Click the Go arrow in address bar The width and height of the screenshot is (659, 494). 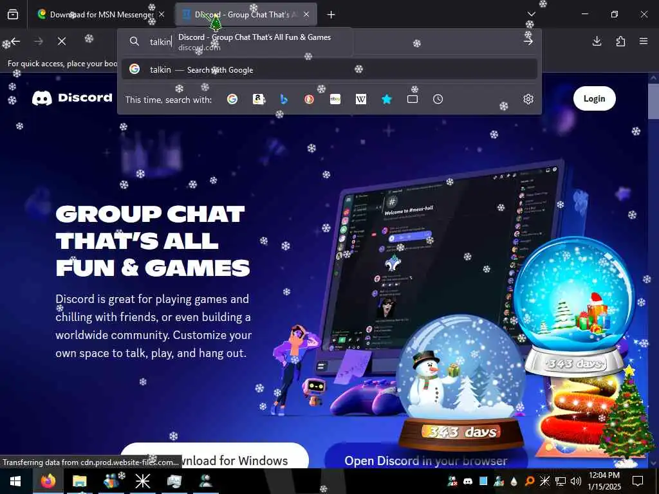click(528, 41)
